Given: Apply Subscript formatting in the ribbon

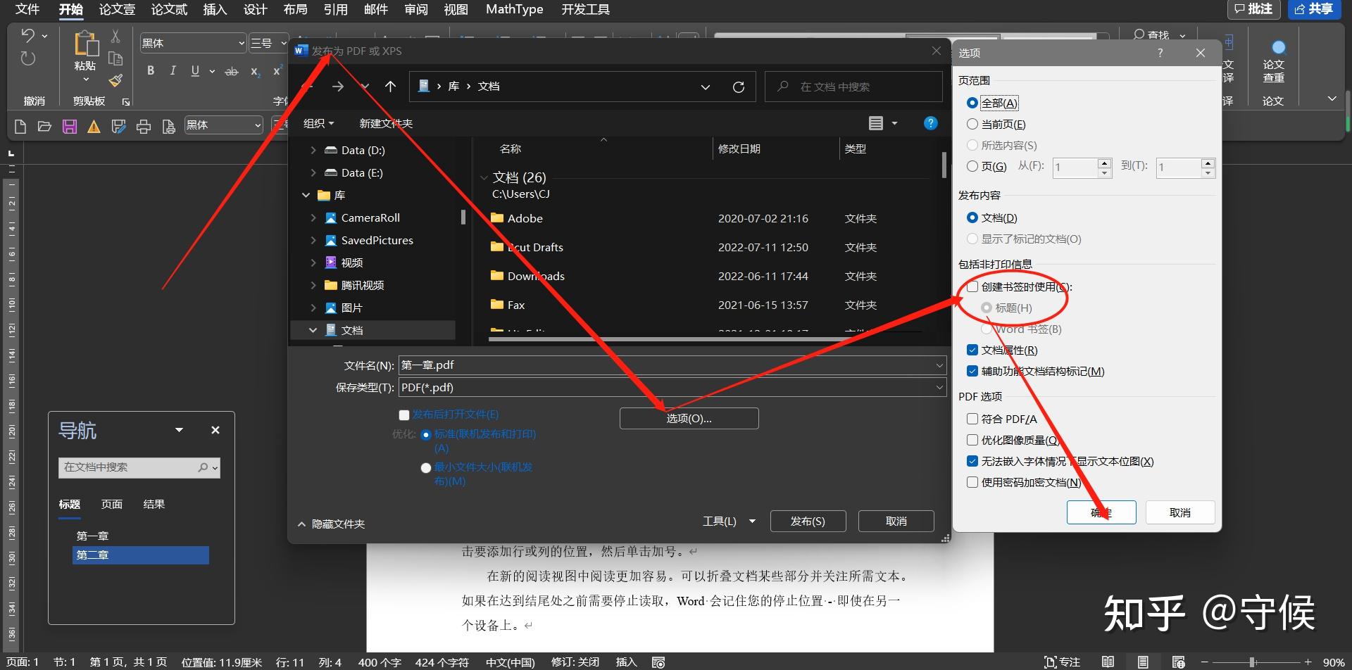Looking at the screenshot, I should pos(255,71).
